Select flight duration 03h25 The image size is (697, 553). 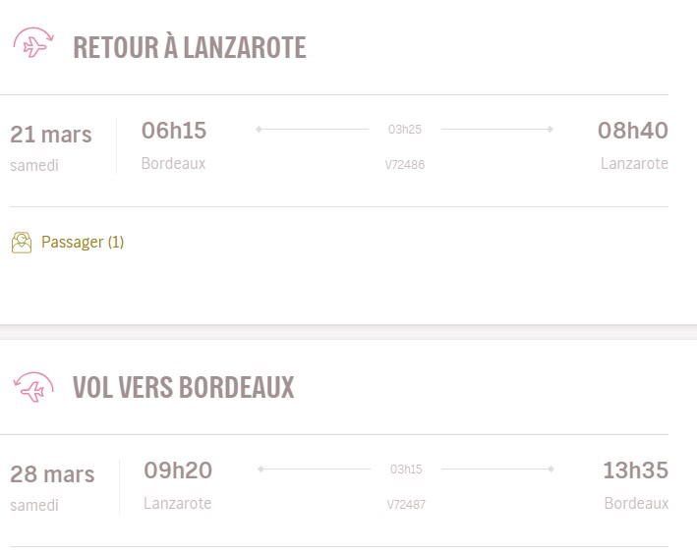click(405, 129)
